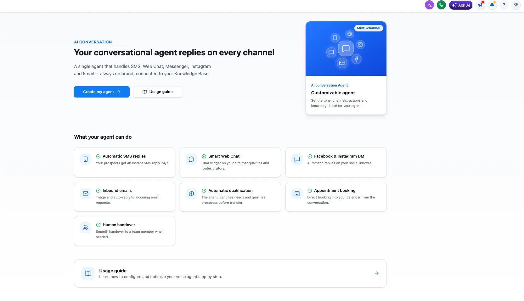Select the Facebook & Instagram DM title
This screenshot has height=301, width=524.
(339, 156)
